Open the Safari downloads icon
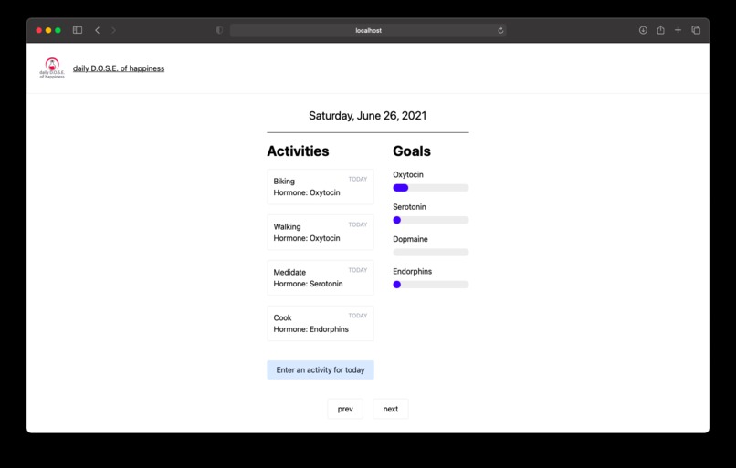 point(643,30)
